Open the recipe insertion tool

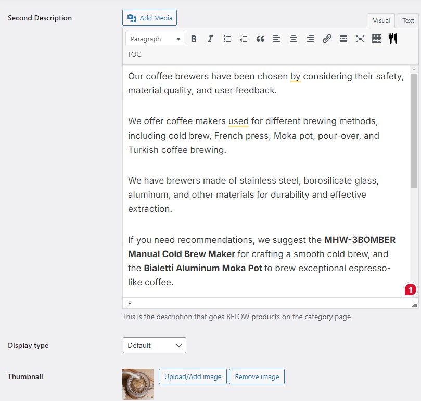(x=393, y=39)
